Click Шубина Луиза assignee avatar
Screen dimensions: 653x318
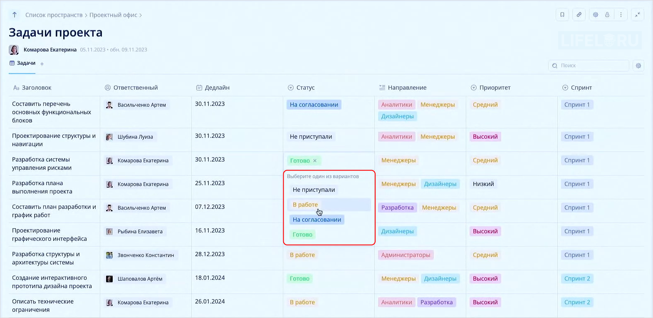pos(109,137)
